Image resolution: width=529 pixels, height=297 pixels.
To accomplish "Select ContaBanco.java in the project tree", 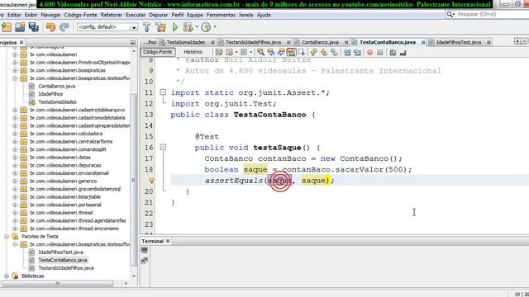I will coord(57,86).
